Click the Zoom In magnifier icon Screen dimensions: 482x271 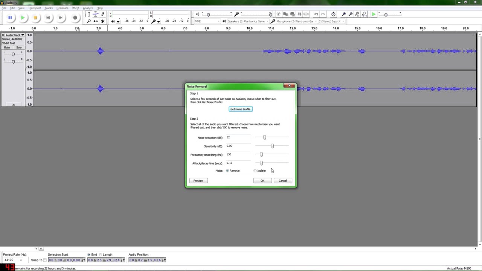[343, 14]
